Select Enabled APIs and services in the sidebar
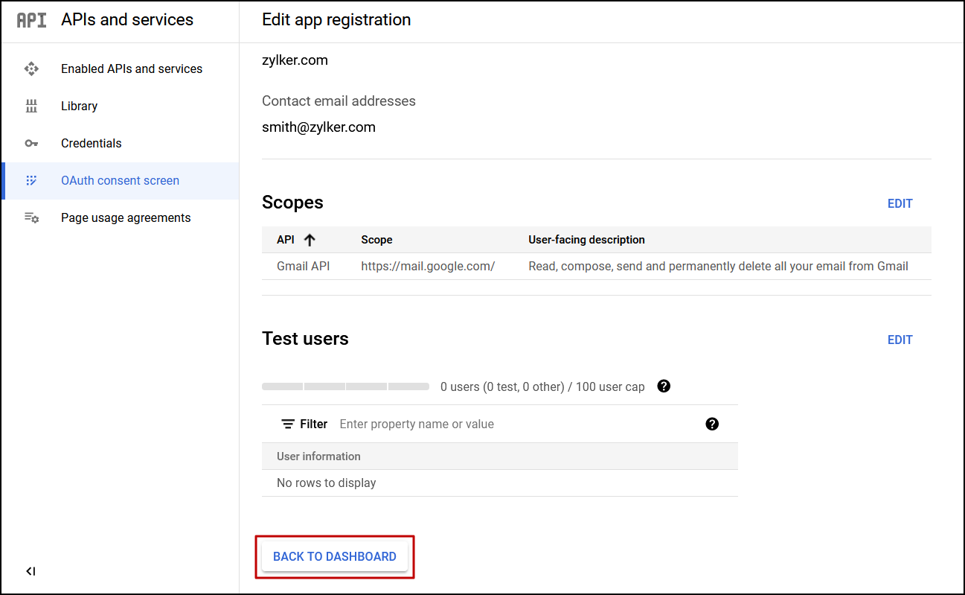The width and height of the screenshot is (965, 595). pos(131,69)
